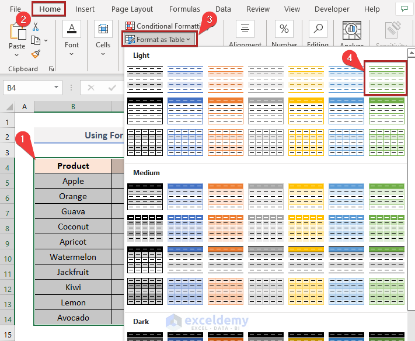Select the Apple cell in Product column
415x341 pixels.
[x=73, y=181]
